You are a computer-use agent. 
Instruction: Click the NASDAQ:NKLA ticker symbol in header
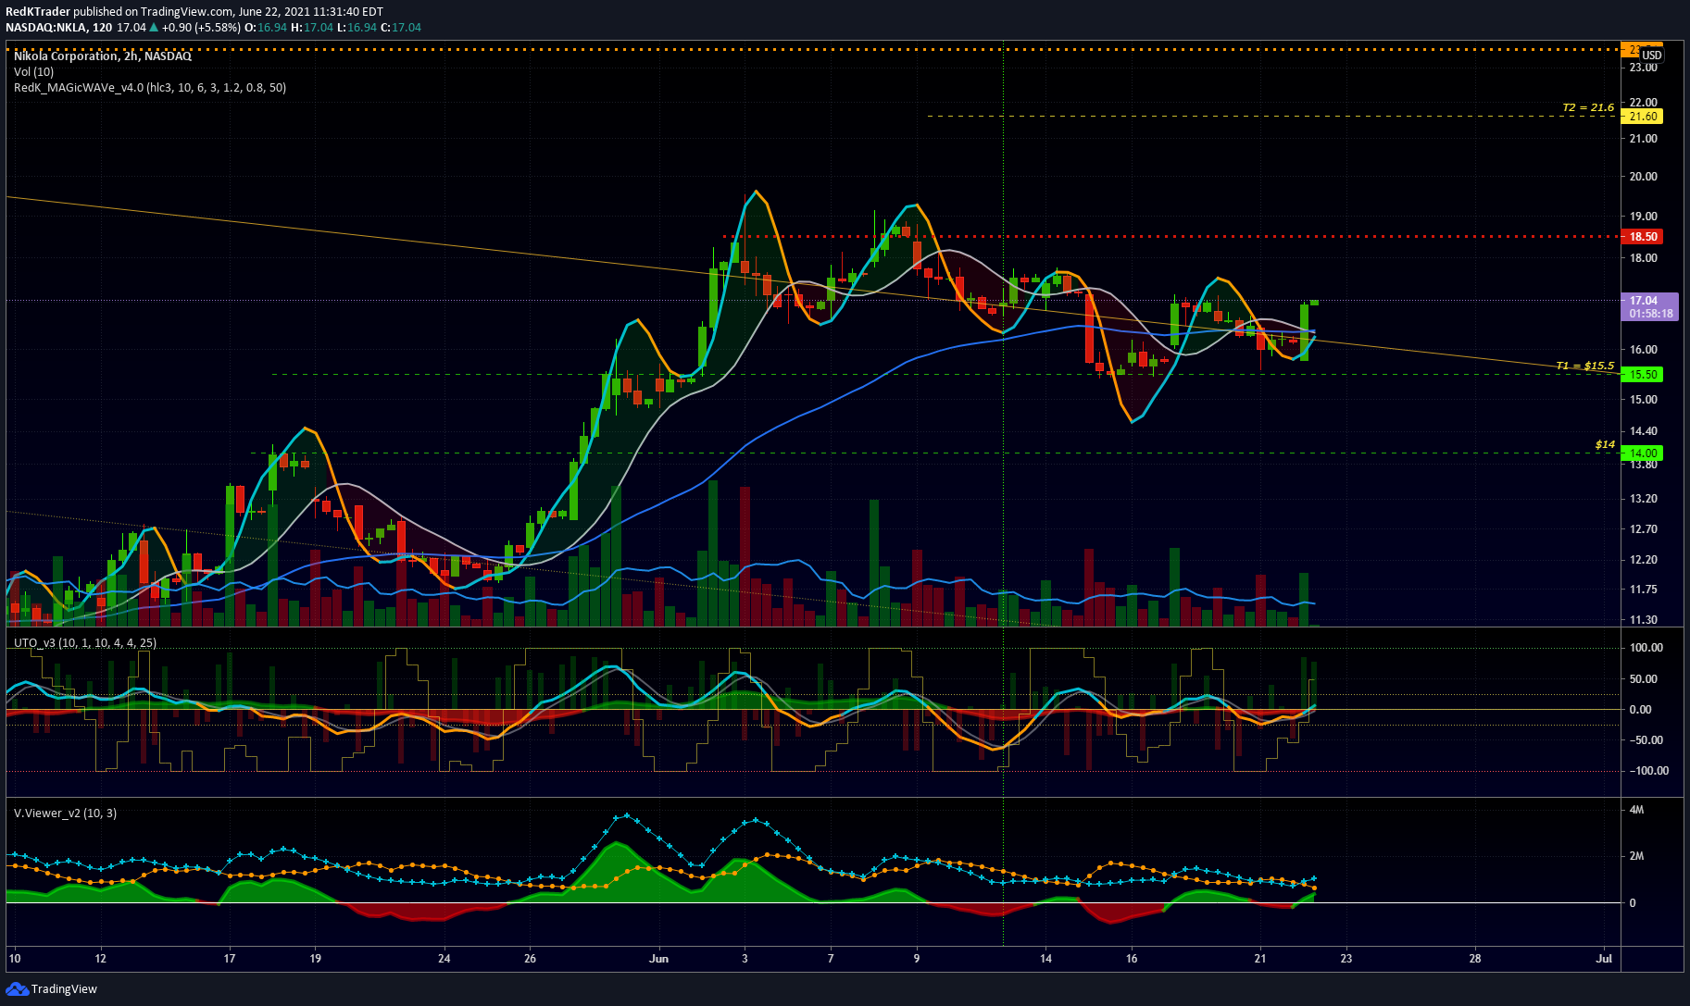46,27
